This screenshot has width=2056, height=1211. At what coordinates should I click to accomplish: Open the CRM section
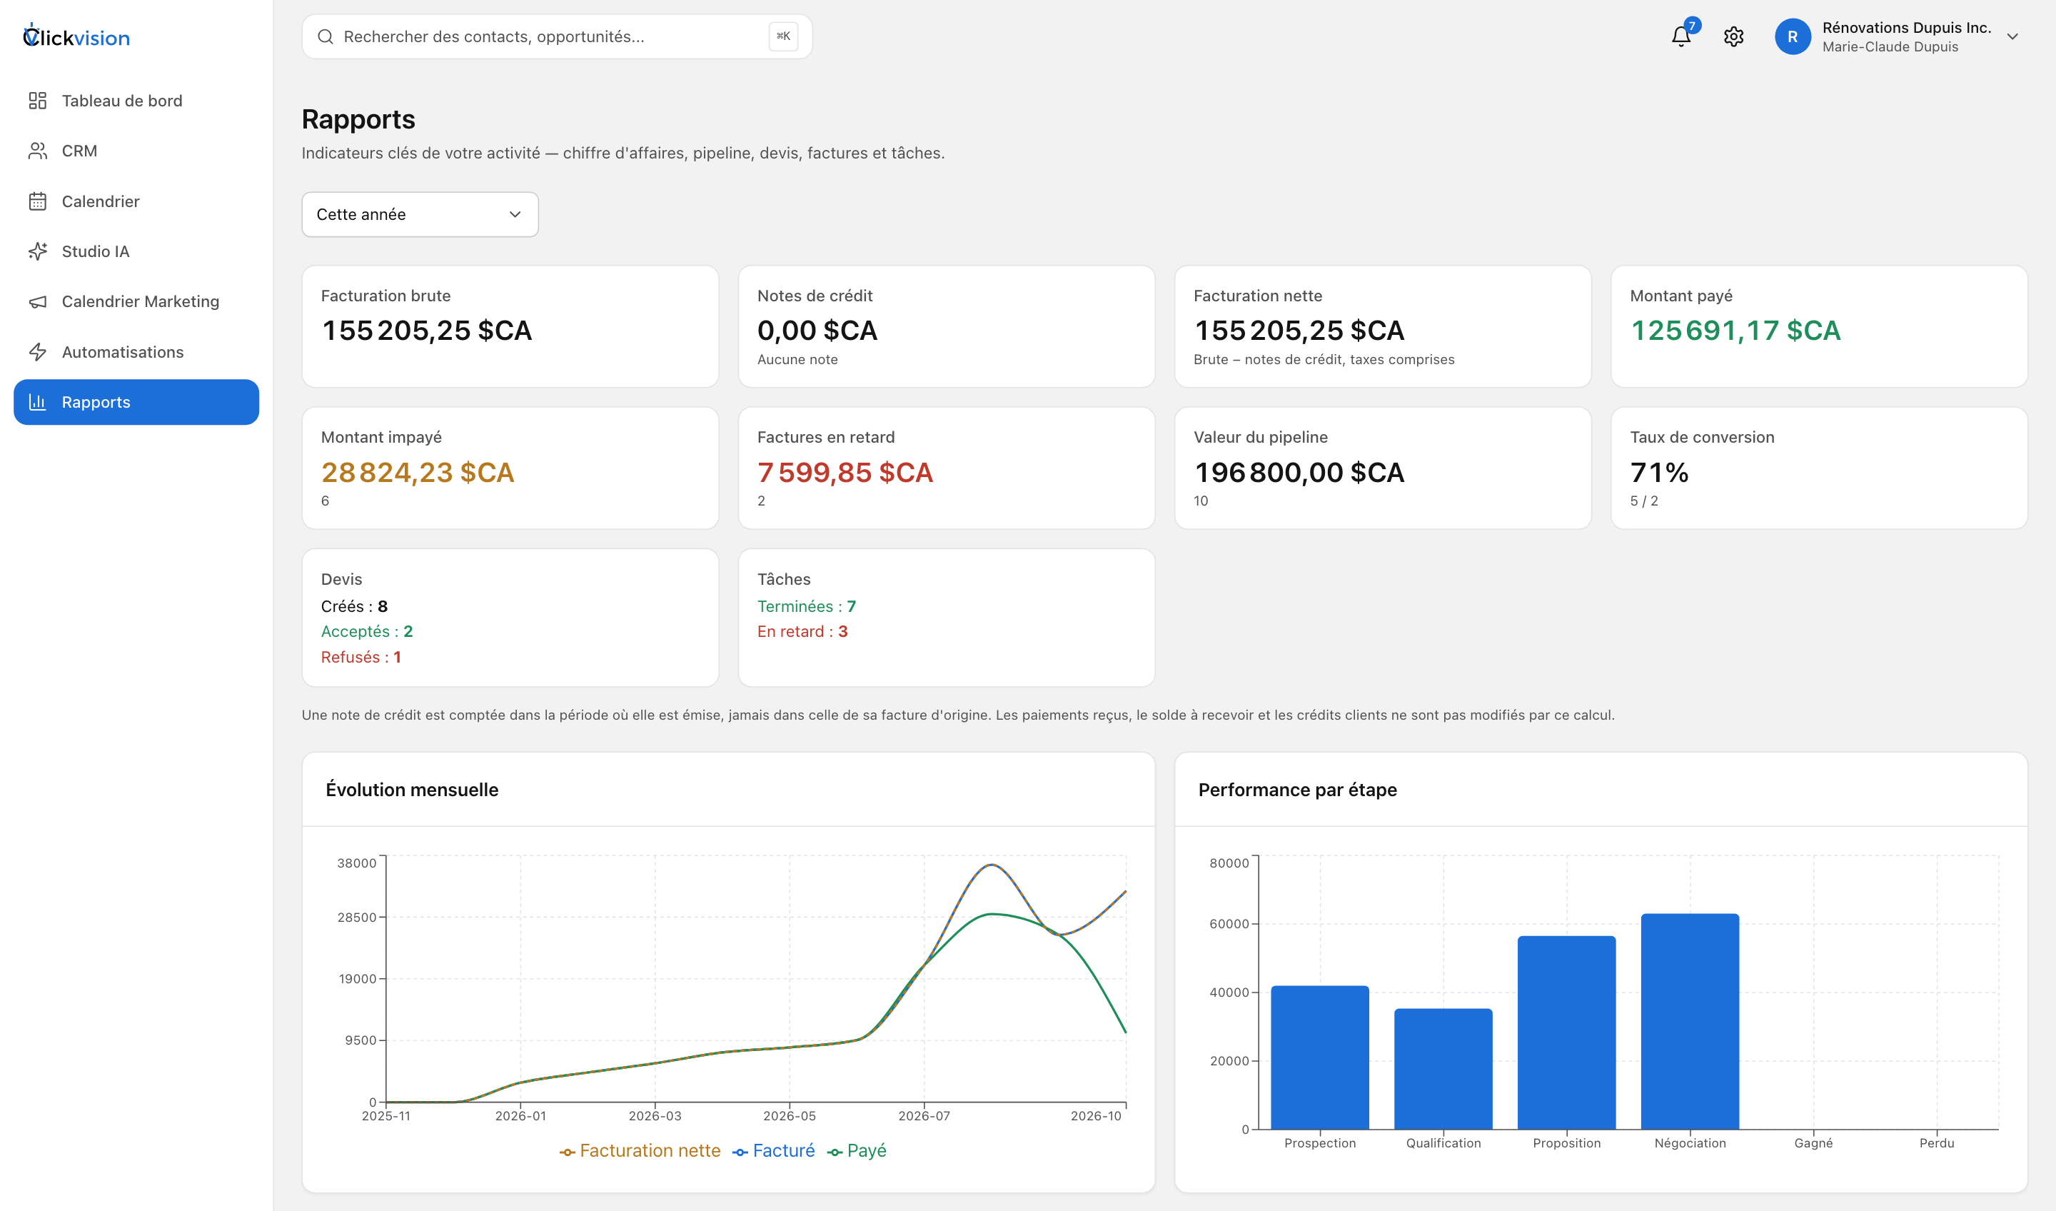pyautogui.click(x=136, y=151)
